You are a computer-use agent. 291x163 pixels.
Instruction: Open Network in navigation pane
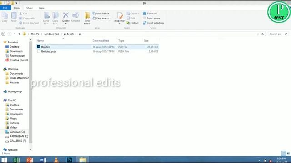pos(10,150)
